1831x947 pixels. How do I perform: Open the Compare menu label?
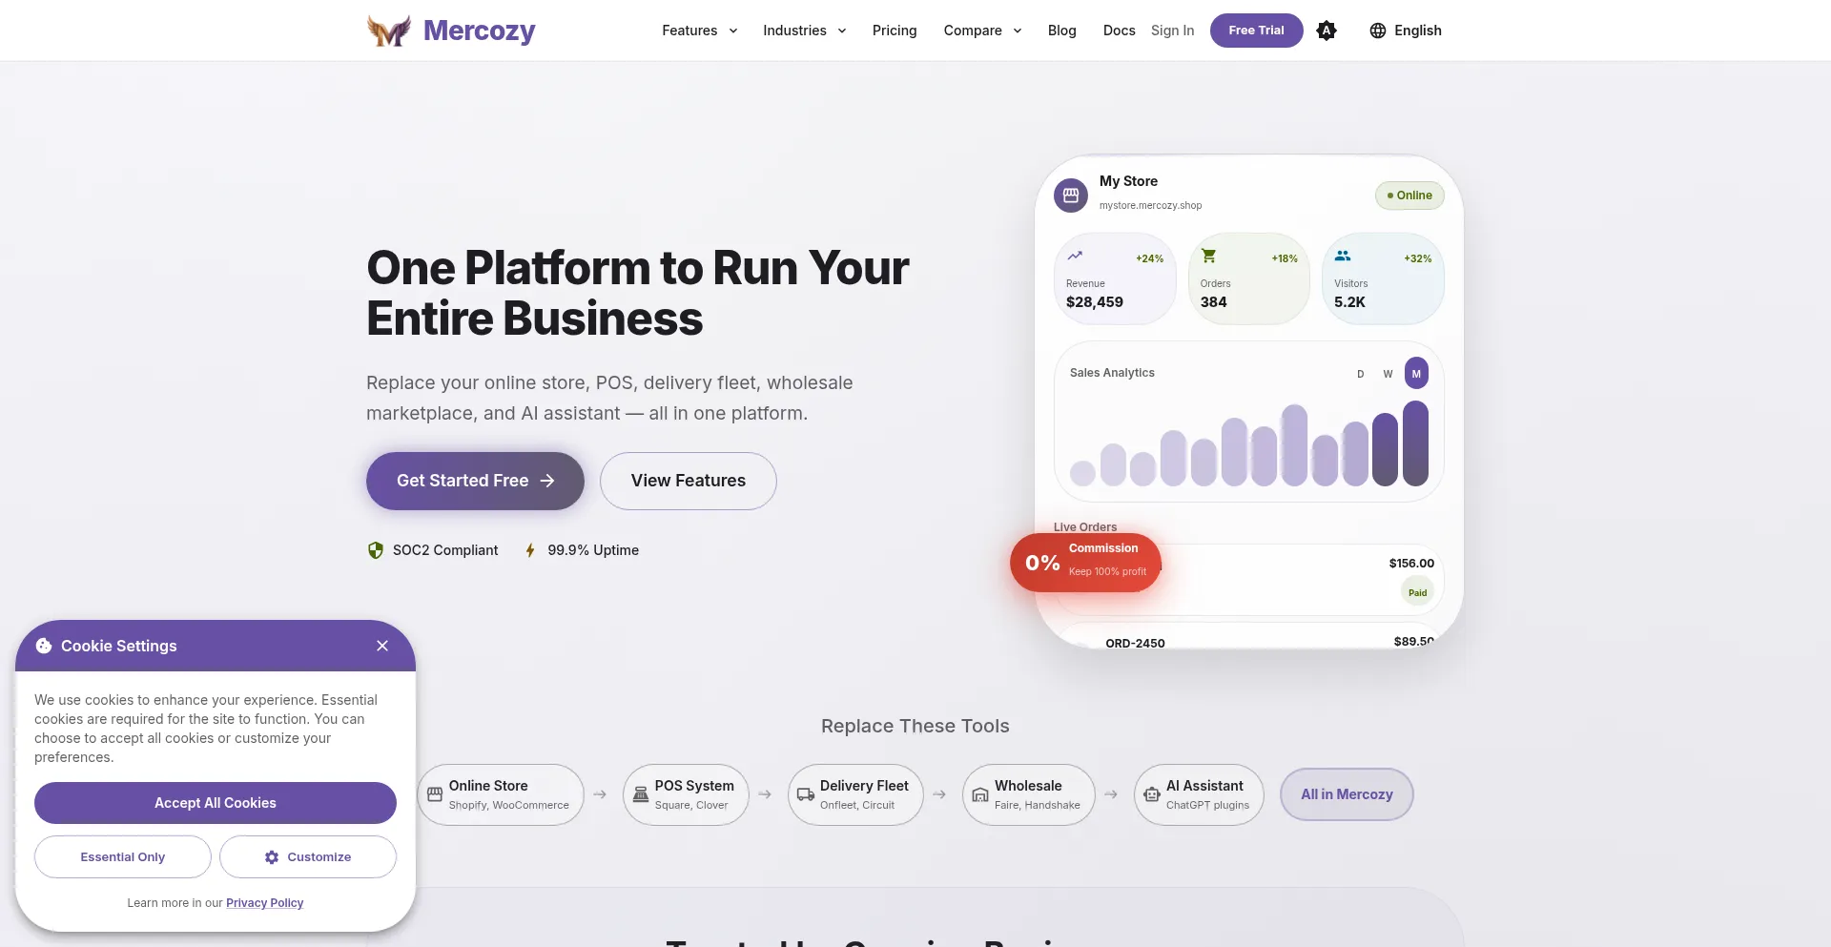(x=973, y=31)
